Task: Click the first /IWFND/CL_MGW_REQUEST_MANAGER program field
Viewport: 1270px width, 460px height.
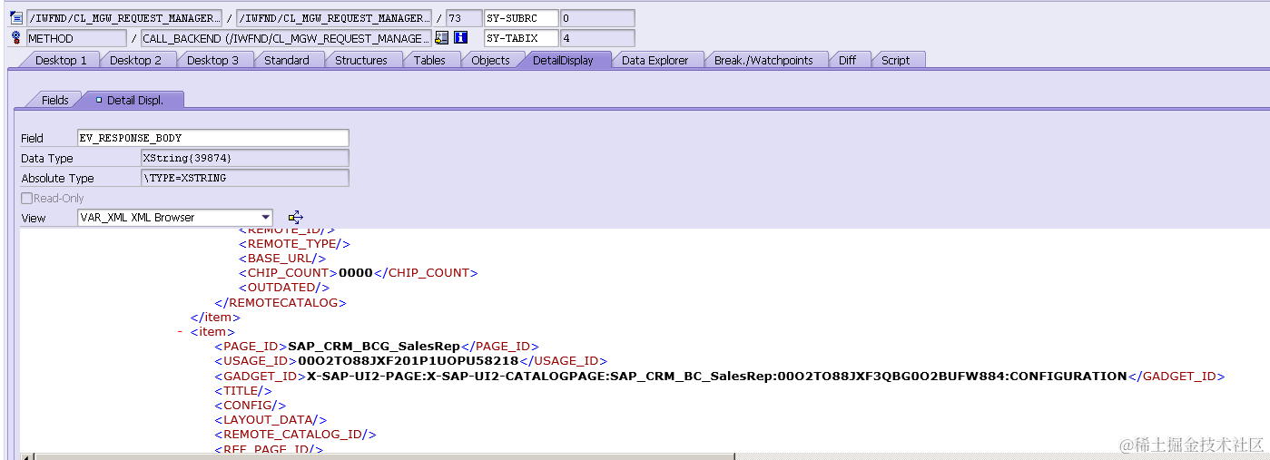Action: (123, 18)
